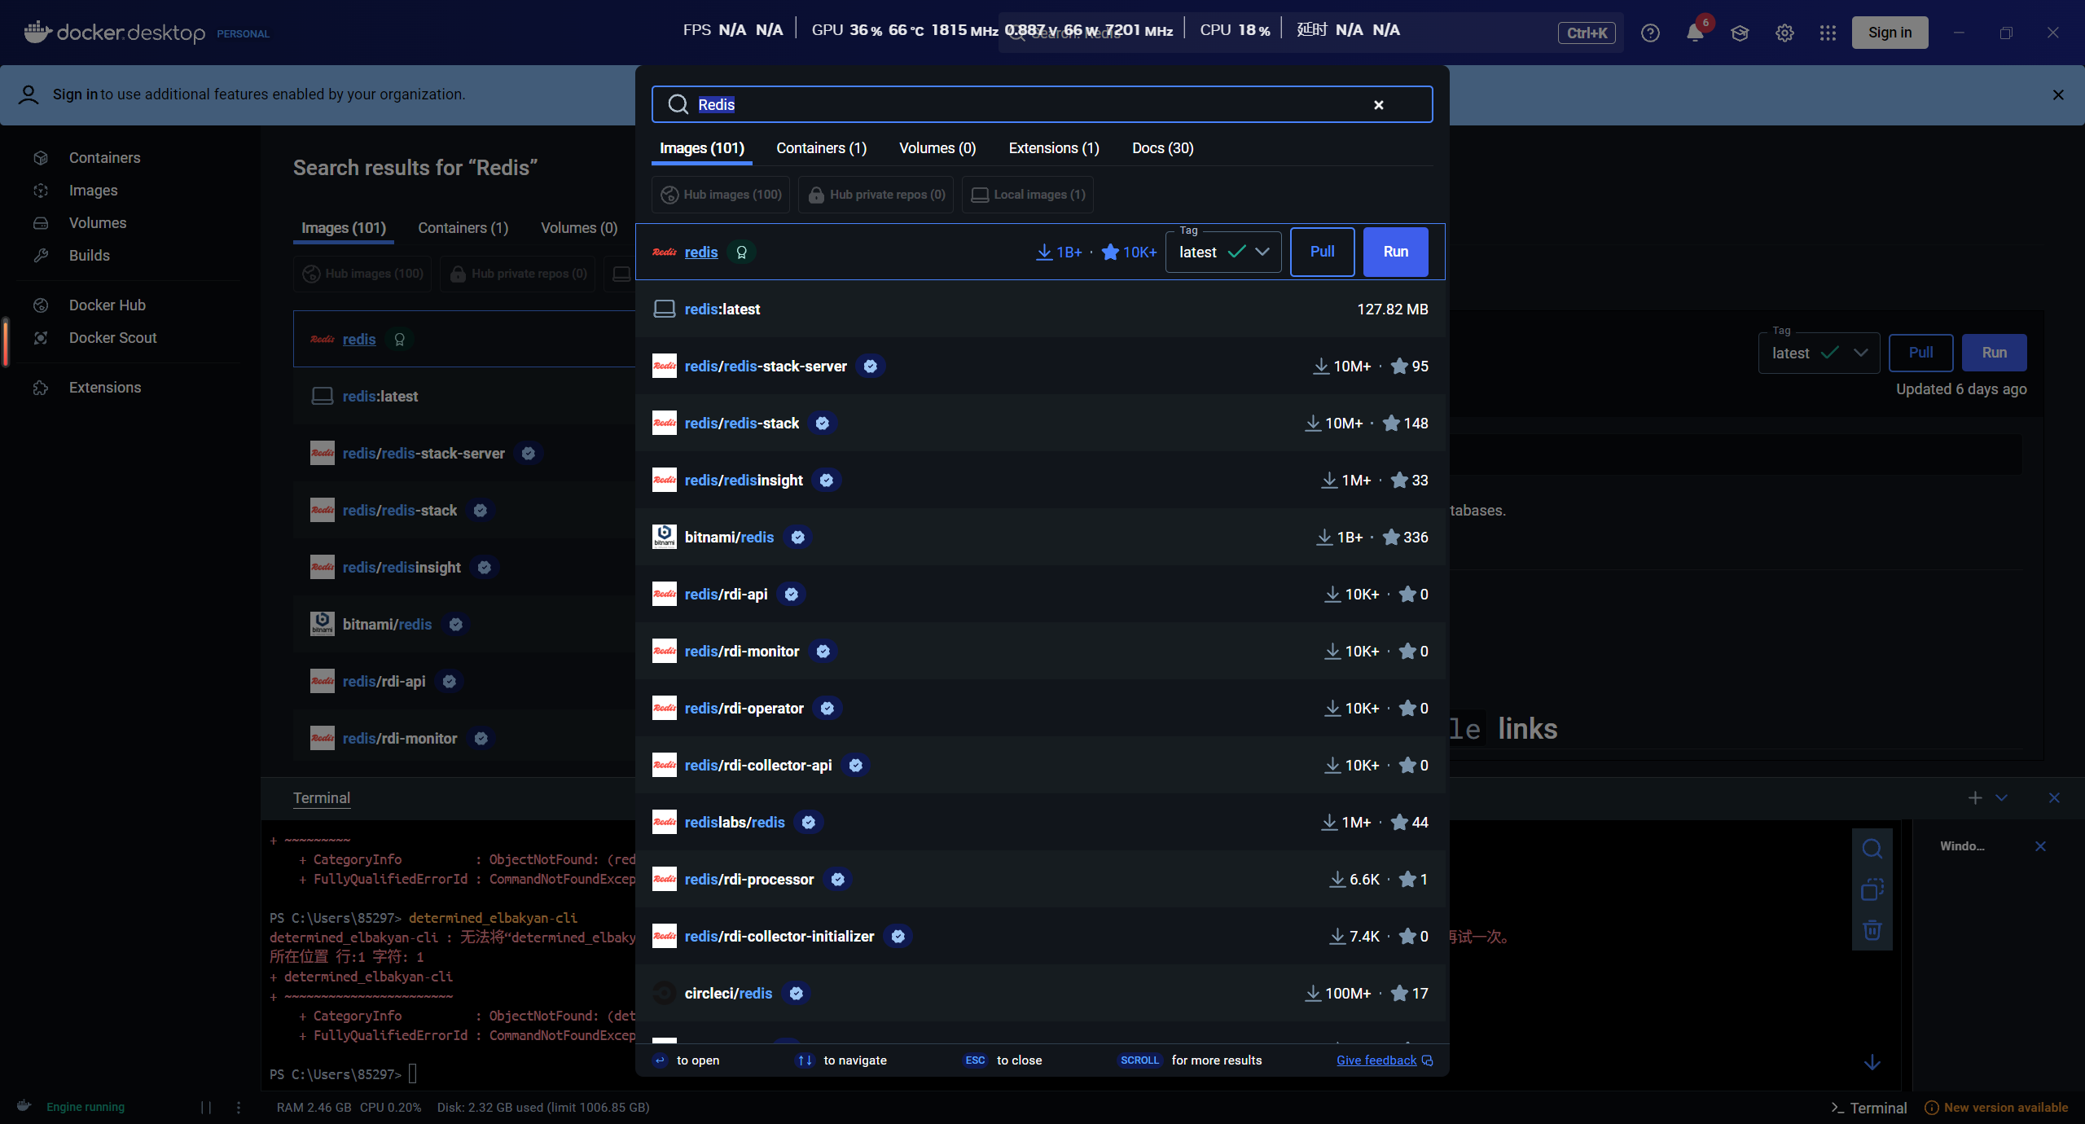
Task: Open the Give feedback link
Action: (x=1376, y=1060)
